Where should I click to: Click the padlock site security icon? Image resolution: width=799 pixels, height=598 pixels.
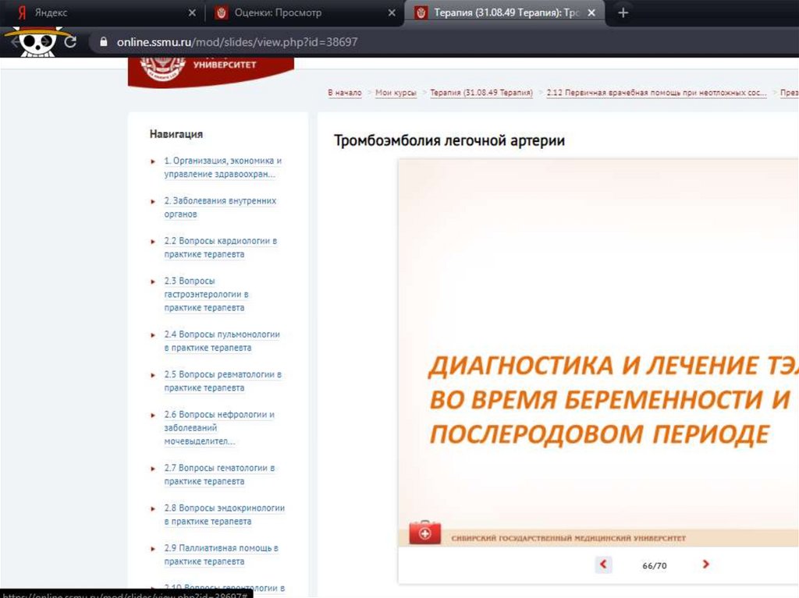tap(100, 42)
